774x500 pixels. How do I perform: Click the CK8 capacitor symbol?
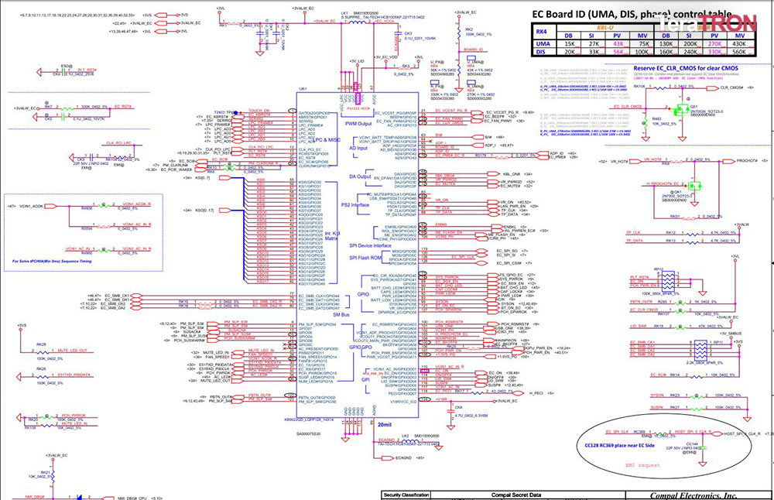[450, 411]
